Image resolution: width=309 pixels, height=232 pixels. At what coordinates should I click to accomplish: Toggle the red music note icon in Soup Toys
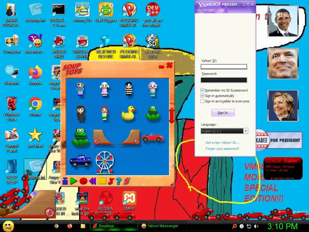coord(111,181)
